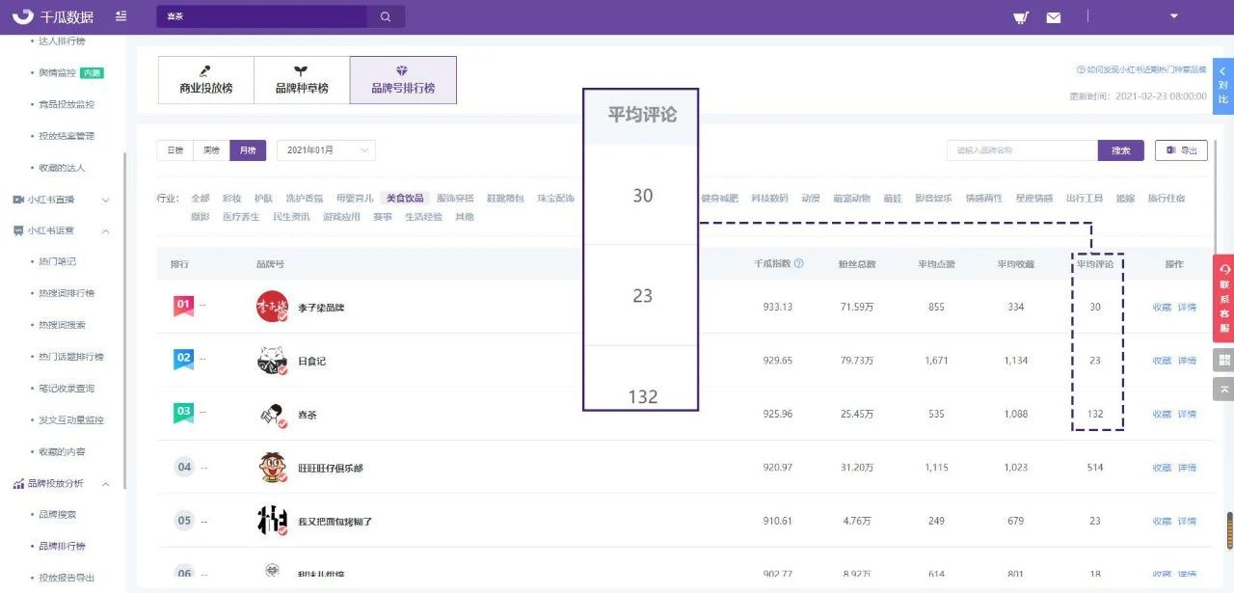1234x593 pixels.
Task: Open the red 联系客服 support widget
Action: [1223, 299]
